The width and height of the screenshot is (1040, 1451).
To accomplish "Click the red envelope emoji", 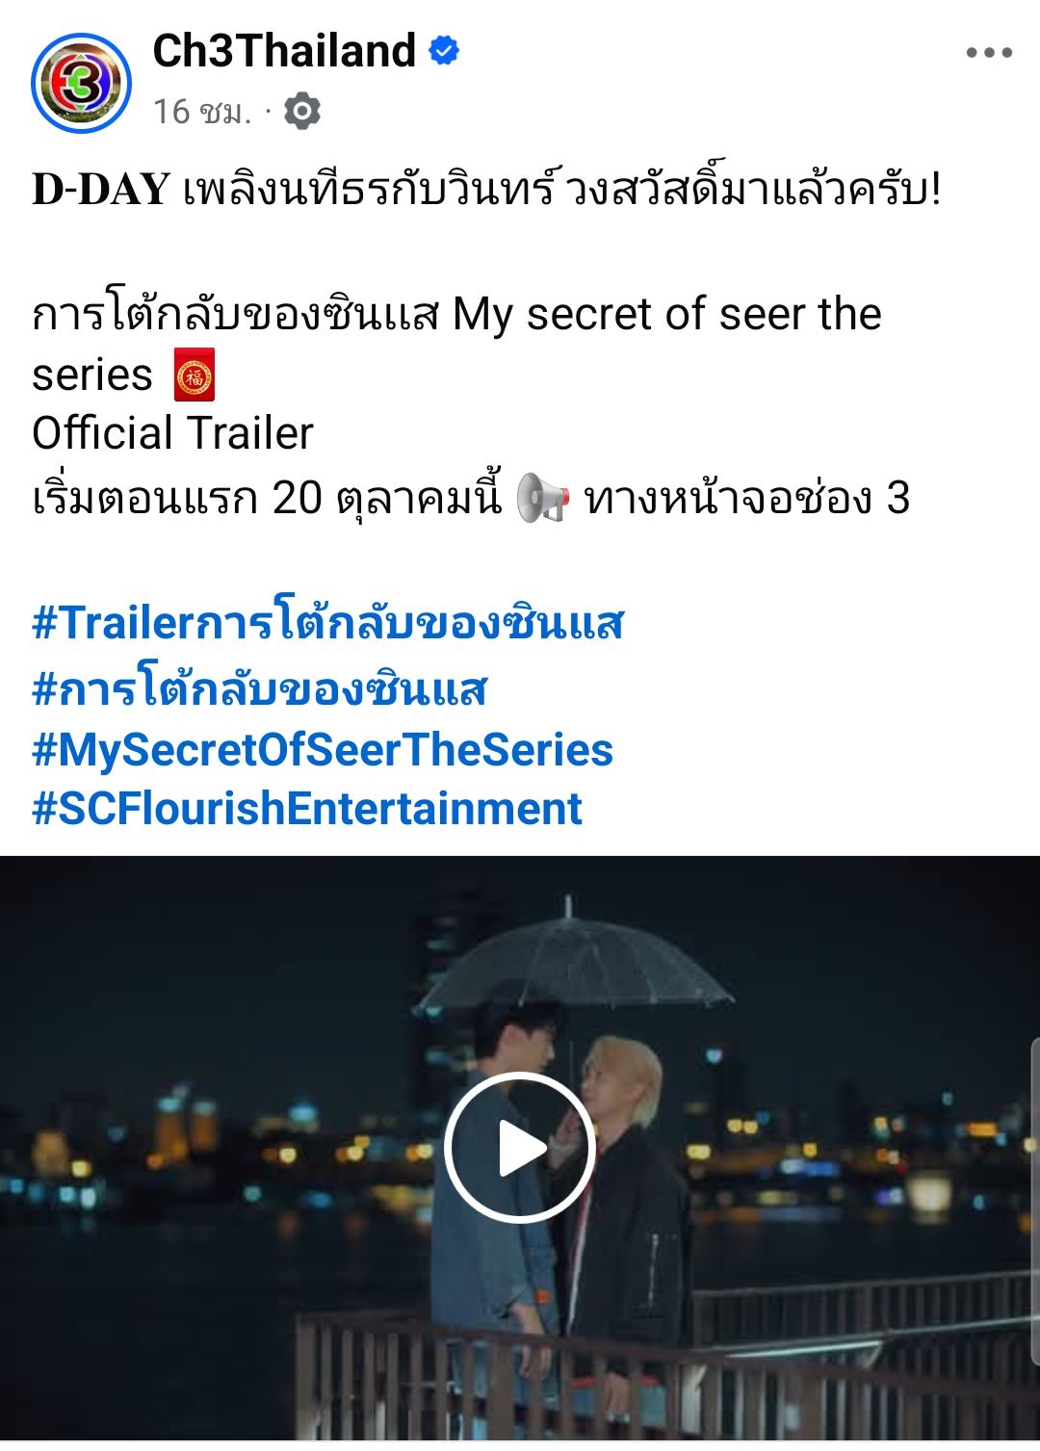I will pyautogui.click(x=195, y=375).
